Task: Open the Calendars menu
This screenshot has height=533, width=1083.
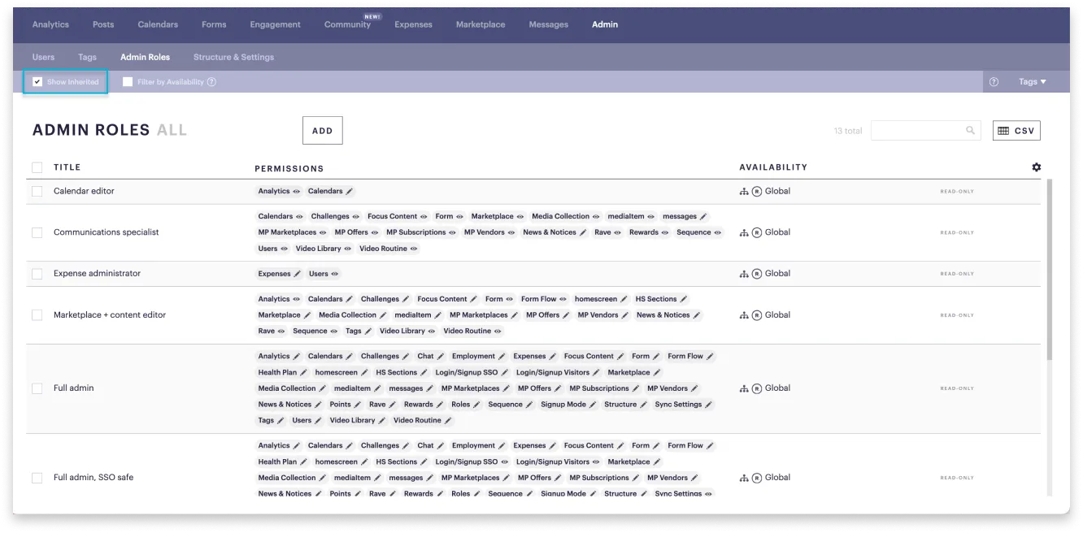Action: pyautogui.click(x=158, y=24)
